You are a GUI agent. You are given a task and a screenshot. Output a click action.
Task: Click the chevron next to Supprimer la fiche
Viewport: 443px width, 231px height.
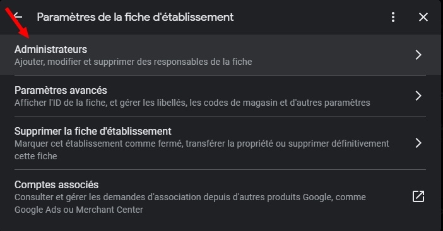click(418, 143)
